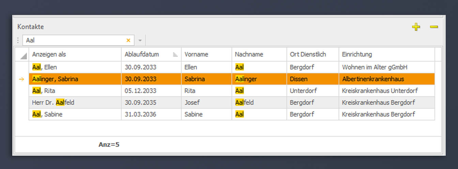Image resolution: width=458 pixels, height=169 pixels.
Task: Open the search field dropdown arrow
Action: 140,41
